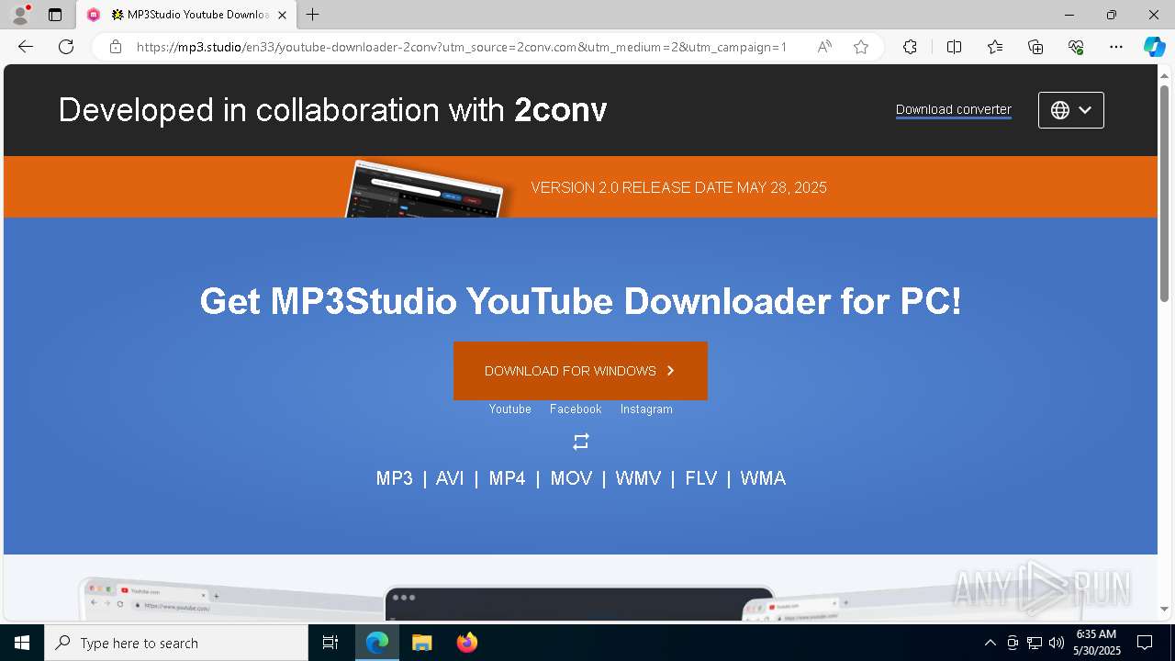Click the app screenshot thumbnail in orange banner
The image size is (1175, 661).
click(x=425, y=189)
